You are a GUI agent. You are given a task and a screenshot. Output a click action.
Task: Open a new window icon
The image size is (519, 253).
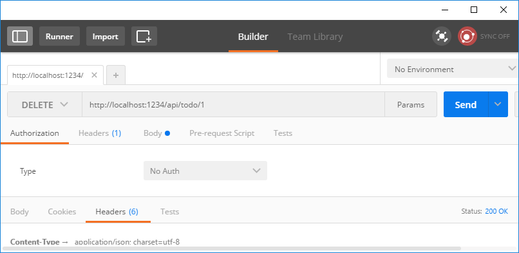(x=144, y=36)
